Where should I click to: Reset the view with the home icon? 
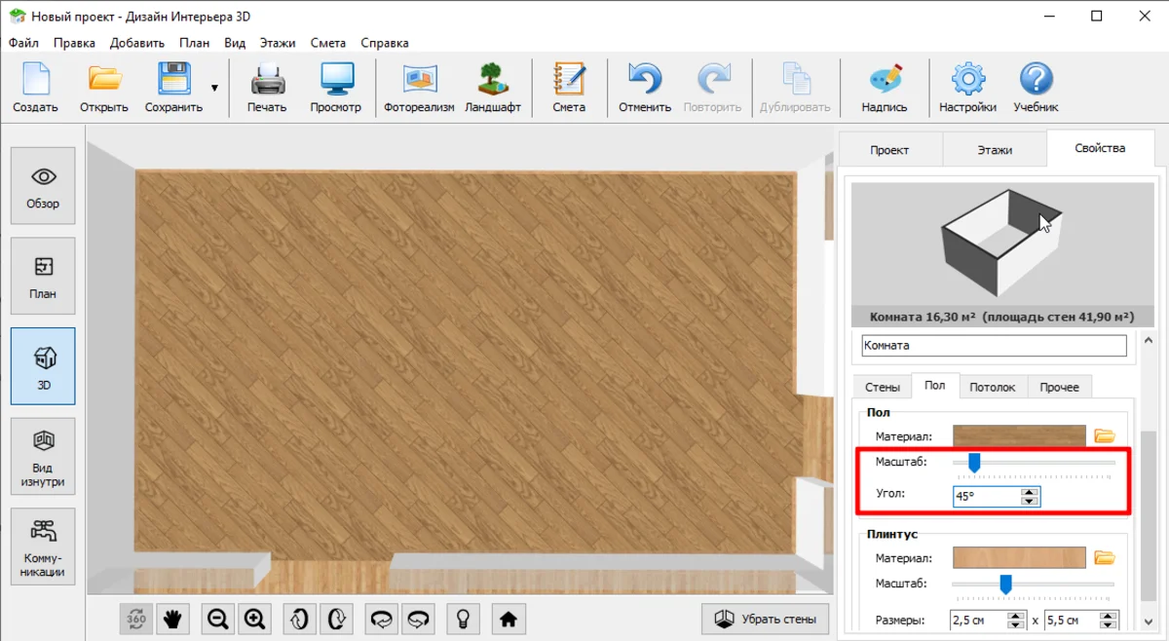(x=508, y=619)
